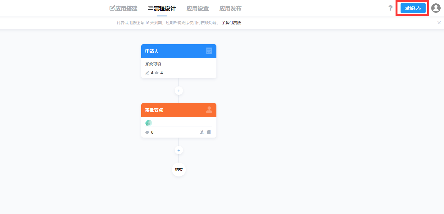Add a node before 结束

pyautogui.click(x=179, y=150)
